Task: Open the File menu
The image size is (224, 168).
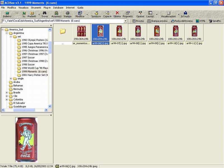Action: point(3,8)
